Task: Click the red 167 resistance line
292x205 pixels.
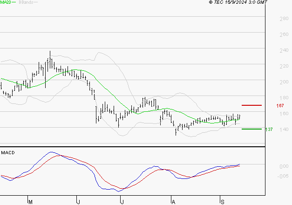Action: (251, 105)
